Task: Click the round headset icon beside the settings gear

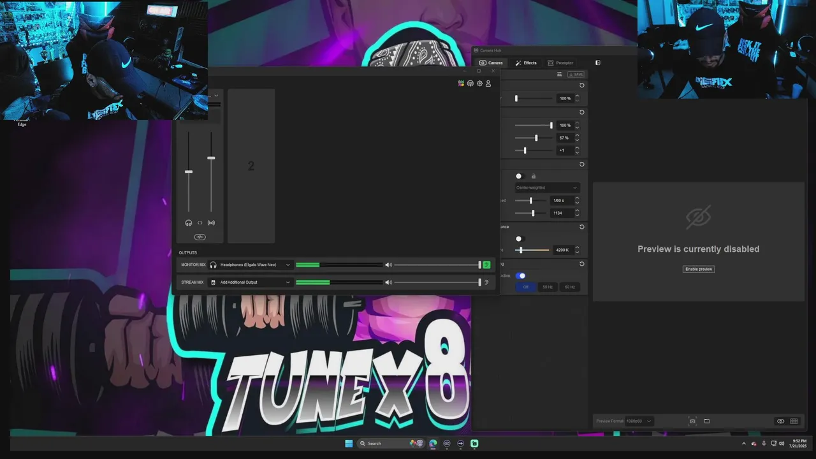Action: click(470, 84)
